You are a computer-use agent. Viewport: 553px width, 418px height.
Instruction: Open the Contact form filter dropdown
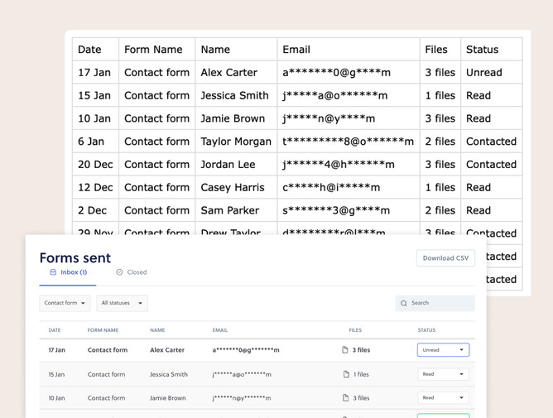(x=65, y=303)
